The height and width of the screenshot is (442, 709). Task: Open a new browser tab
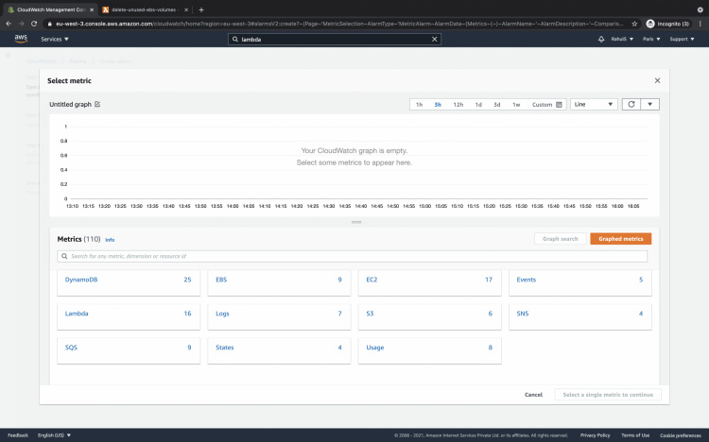[x=200, y=9]
